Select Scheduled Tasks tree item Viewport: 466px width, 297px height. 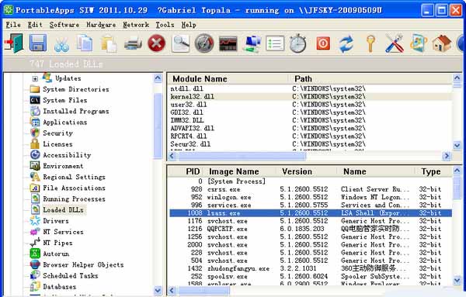[x=71, y=276]
